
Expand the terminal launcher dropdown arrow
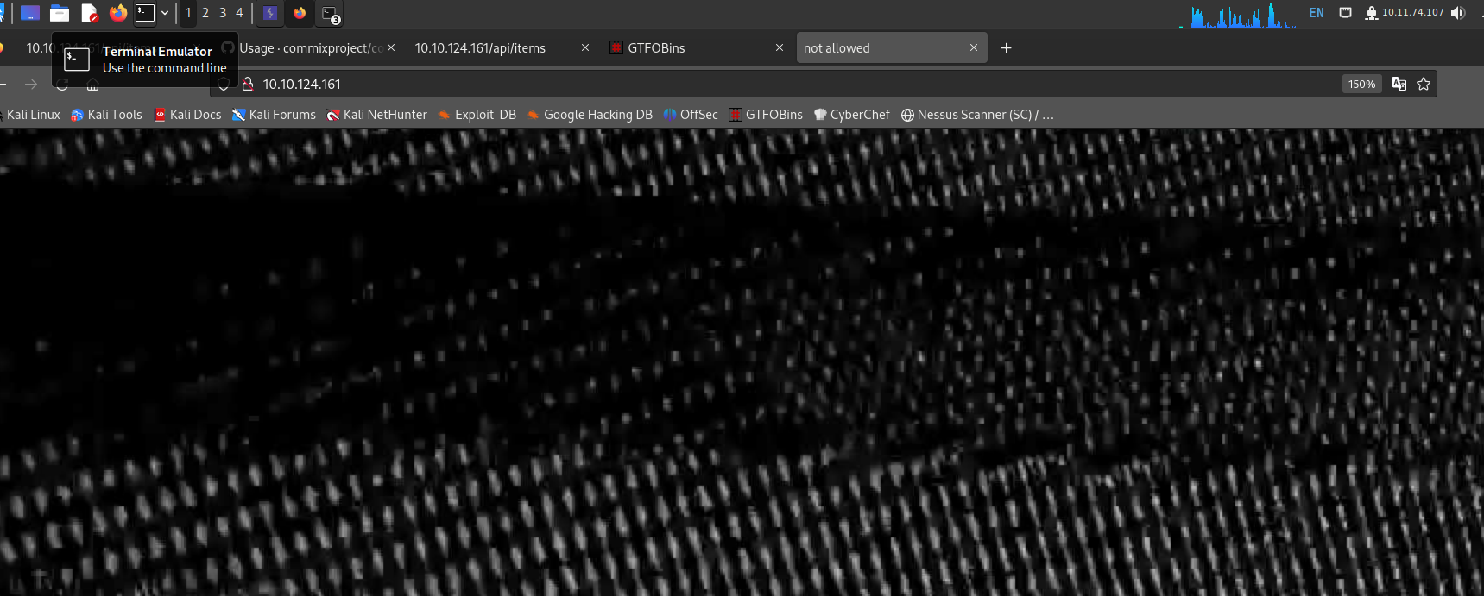coord(165,13)
